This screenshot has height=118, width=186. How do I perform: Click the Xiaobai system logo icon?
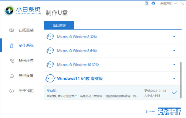pos(9,11)
